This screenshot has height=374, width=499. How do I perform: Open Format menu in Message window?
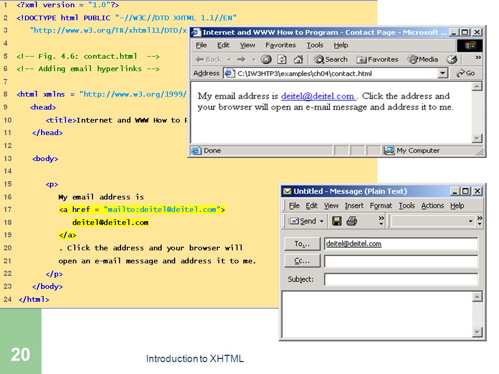(380, 206)
